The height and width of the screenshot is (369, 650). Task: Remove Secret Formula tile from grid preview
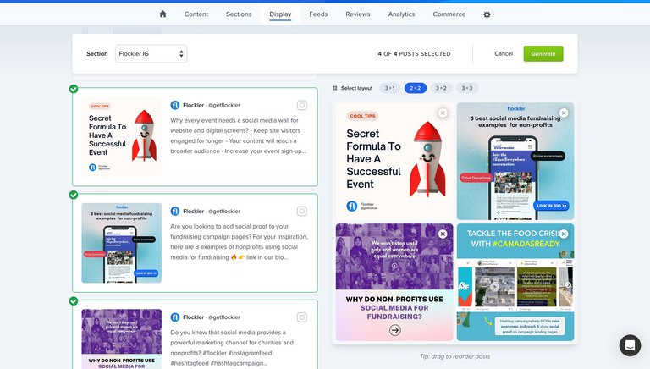pyautogui.click(x=443, y=113)
